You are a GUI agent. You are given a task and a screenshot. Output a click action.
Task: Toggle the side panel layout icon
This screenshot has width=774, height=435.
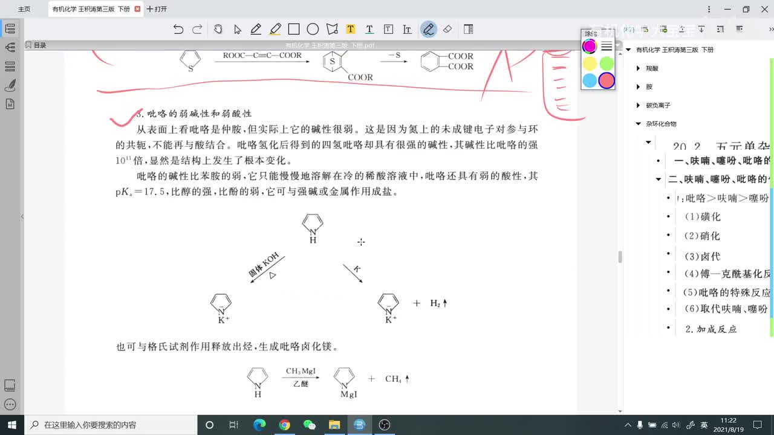coord(468,29)
